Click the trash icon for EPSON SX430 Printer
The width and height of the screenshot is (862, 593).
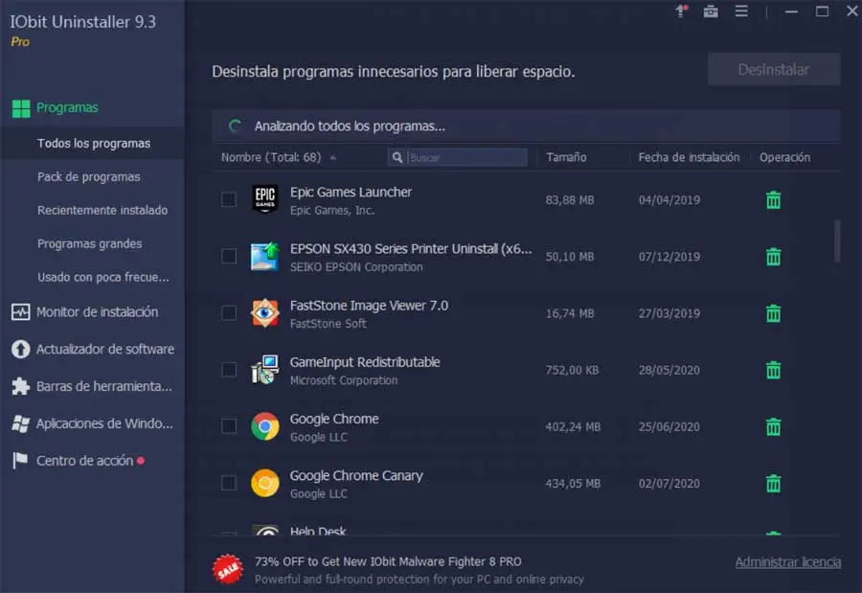774,257
